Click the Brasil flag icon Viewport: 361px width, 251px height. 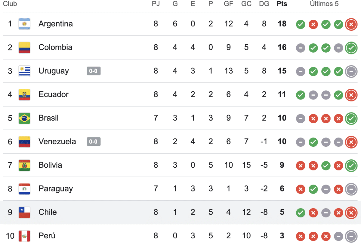24,118
